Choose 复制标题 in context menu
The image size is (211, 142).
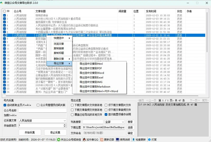click(59, 53)
